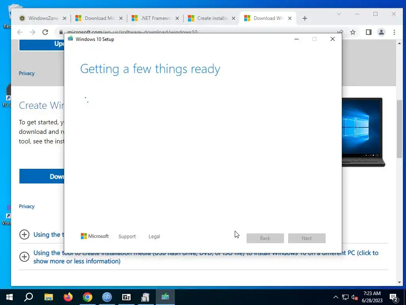Launch Firefox from the taskbar

(68, 297)
